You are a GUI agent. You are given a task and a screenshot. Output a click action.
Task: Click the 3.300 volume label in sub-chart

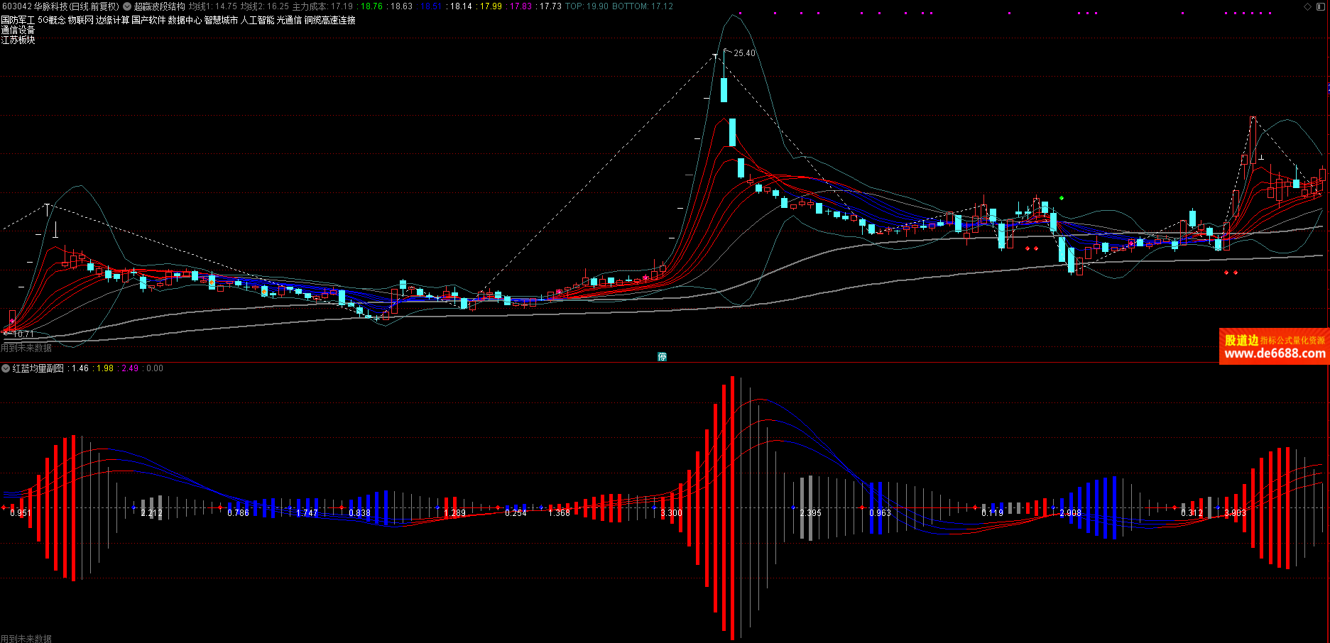[671, 513]
